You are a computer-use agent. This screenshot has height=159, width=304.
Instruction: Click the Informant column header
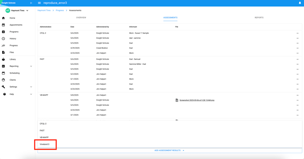133,27
